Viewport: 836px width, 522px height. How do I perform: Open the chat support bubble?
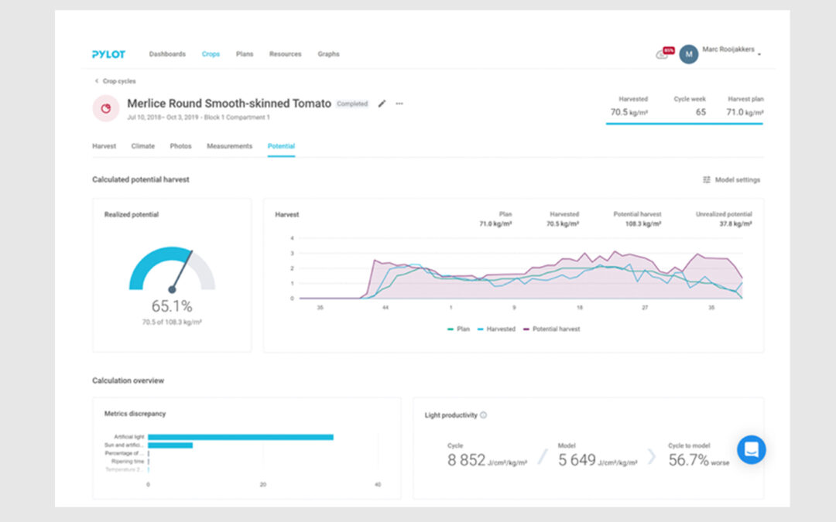pyautogui.click(x=751, y=449)
